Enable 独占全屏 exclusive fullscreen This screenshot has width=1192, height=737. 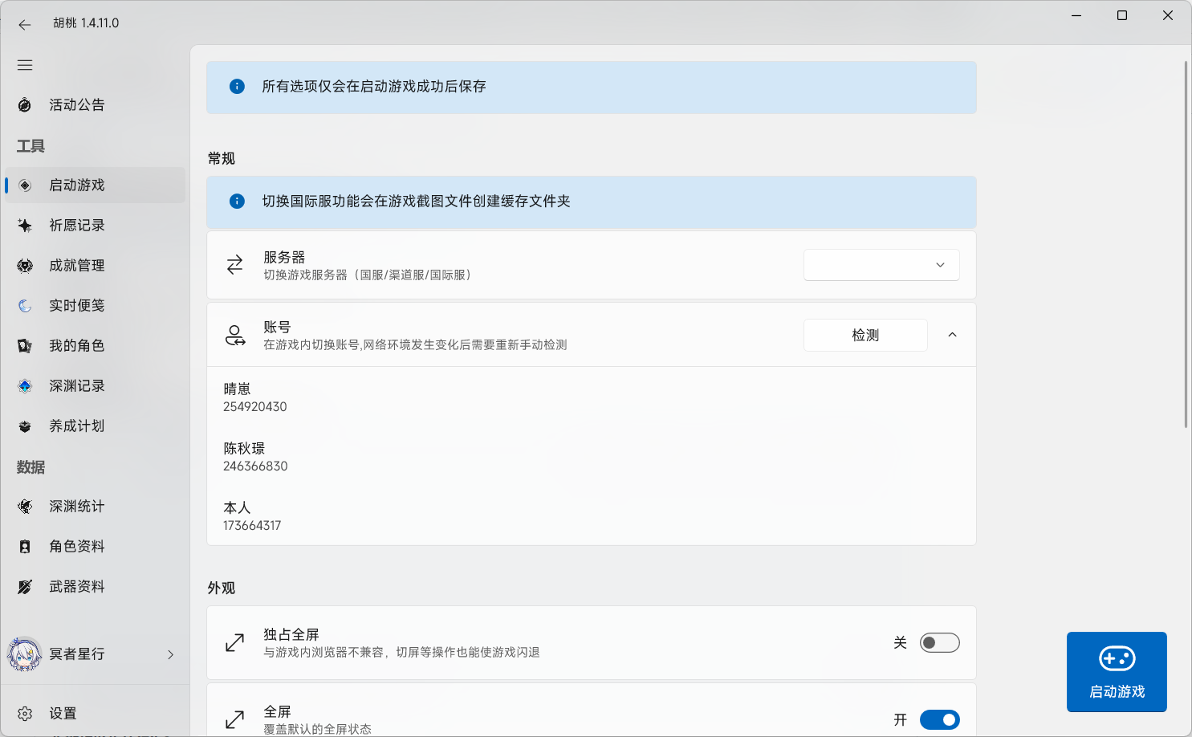939,642
